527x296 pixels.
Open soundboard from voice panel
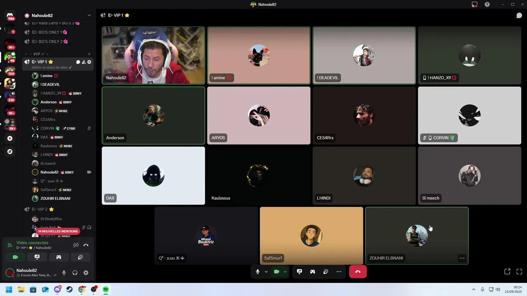pos(80,257)
